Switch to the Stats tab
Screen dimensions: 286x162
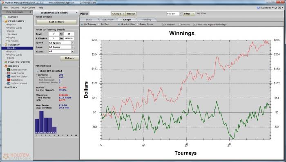point(89,20)
